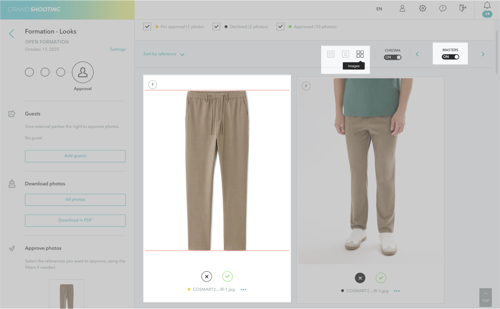Screen dimensions: 500x309
Task: Open the help chat bubble icon
Action: click(x=443, y=8)
